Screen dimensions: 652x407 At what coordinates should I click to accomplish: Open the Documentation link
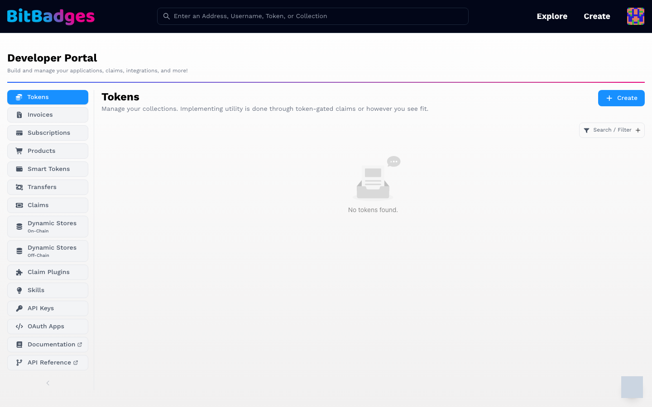(x=48, y=345)
